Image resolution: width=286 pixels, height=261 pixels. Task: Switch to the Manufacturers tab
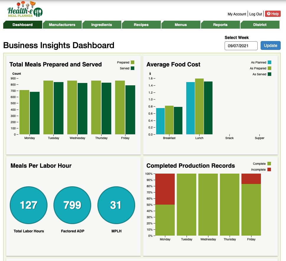coord(62,25)
